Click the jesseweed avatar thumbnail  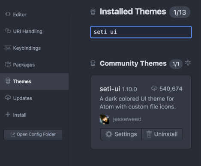tap(105, 119)
